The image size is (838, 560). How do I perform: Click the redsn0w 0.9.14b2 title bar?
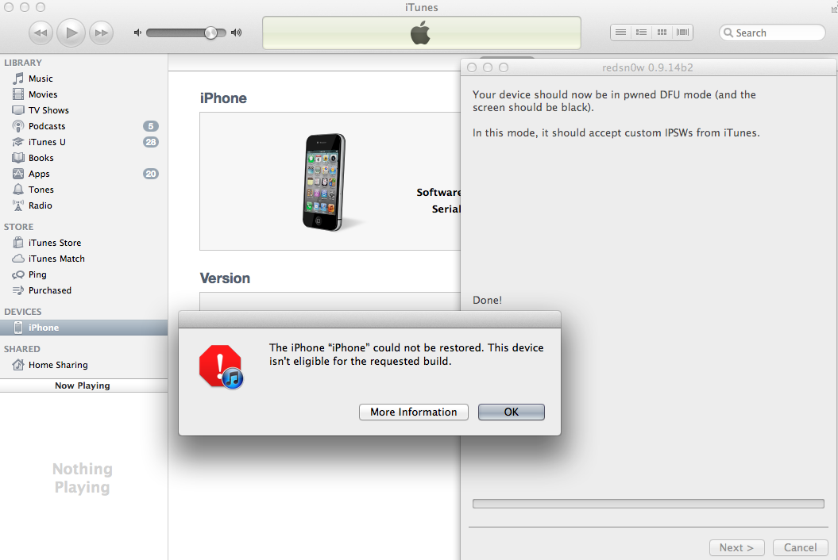[648, 67]
